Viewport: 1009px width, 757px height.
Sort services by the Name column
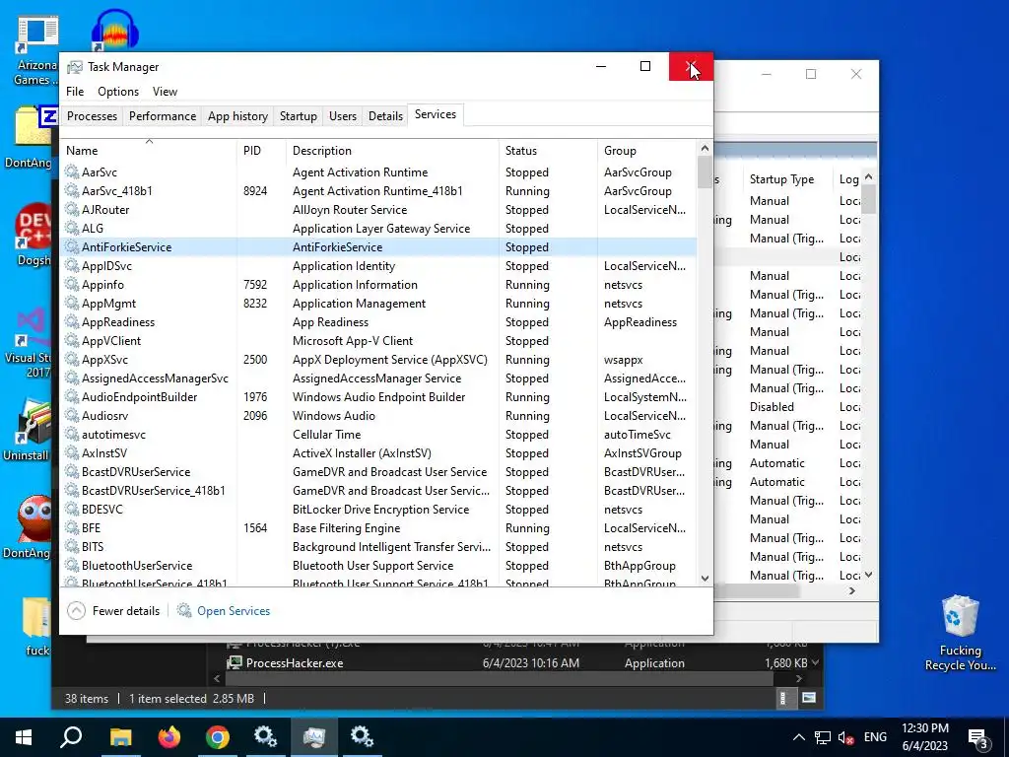pos(149,151)
